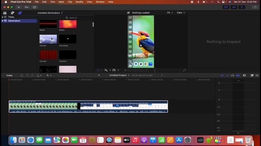Select the Titles sidebar row
Image resolution: width=261 pixels, height=146 pixels.
pos(19,17)
